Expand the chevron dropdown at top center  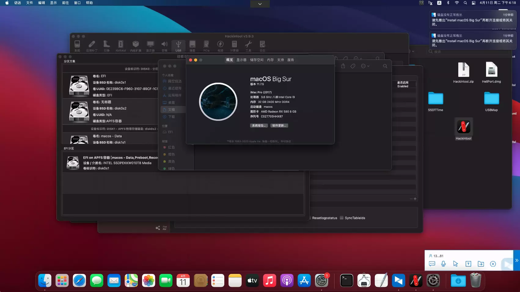coord(260,4)
